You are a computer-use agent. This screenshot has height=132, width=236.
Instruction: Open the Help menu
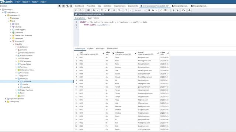coord(44,2)
